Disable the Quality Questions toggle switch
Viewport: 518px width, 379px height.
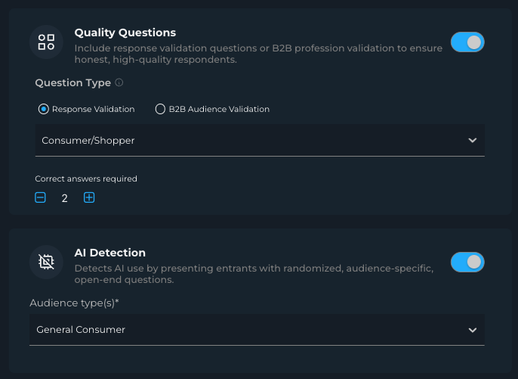click(x=467, y=42)
